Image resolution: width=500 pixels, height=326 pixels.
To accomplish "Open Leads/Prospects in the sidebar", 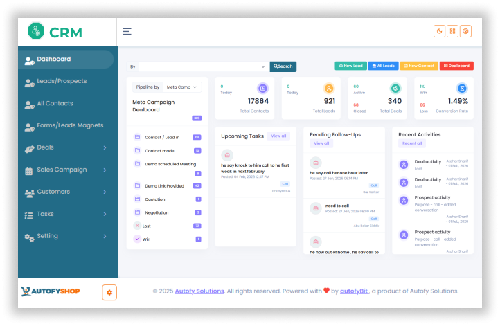I will [x=62, y=82].
